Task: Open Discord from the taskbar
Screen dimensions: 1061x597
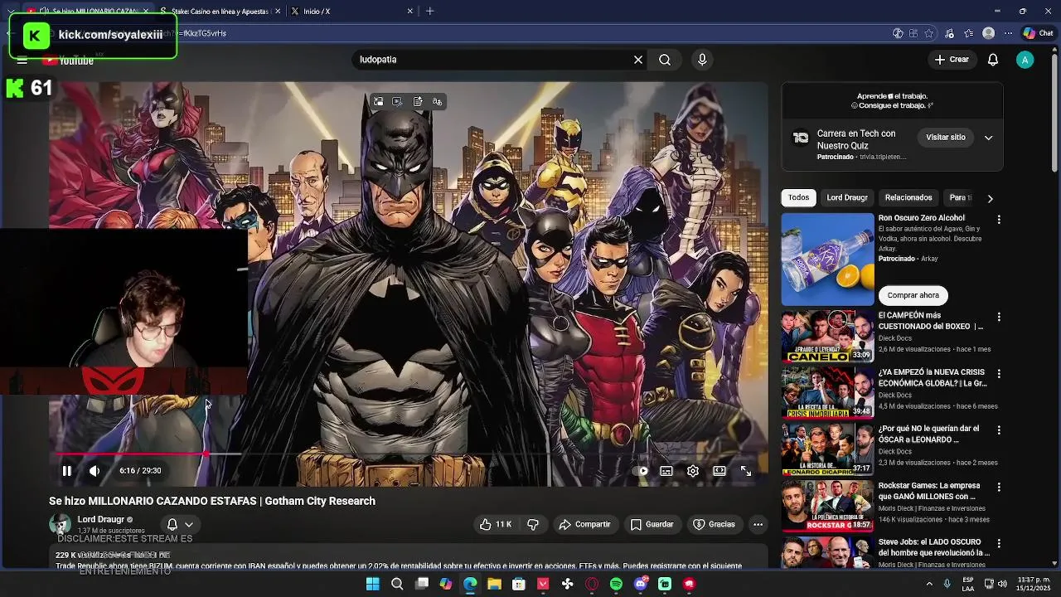Action: coord(640,584)
